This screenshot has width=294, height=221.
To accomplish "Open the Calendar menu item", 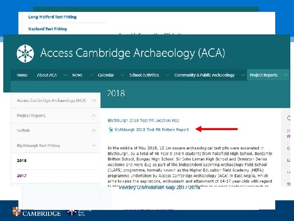I will coord(106,75).
